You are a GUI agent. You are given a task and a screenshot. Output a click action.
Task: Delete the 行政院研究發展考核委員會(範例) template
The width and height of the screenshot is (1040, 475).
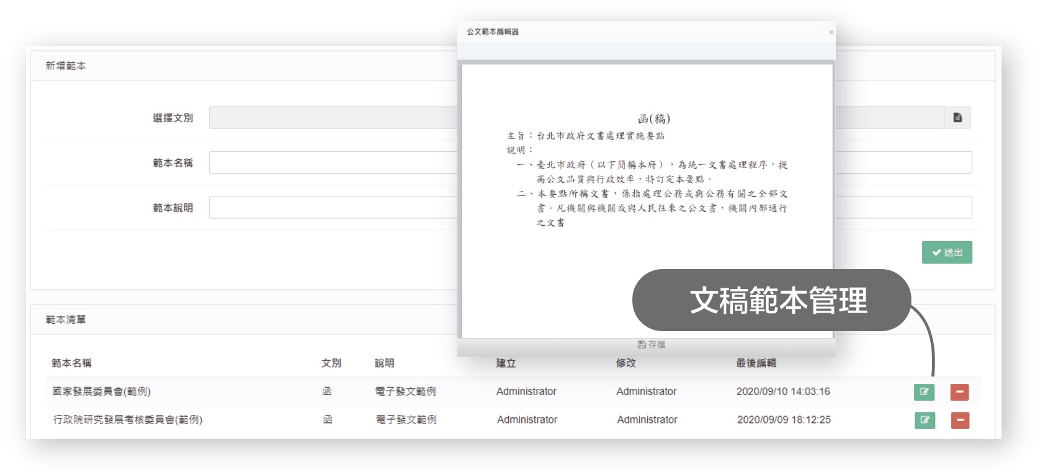coord(960,420)
